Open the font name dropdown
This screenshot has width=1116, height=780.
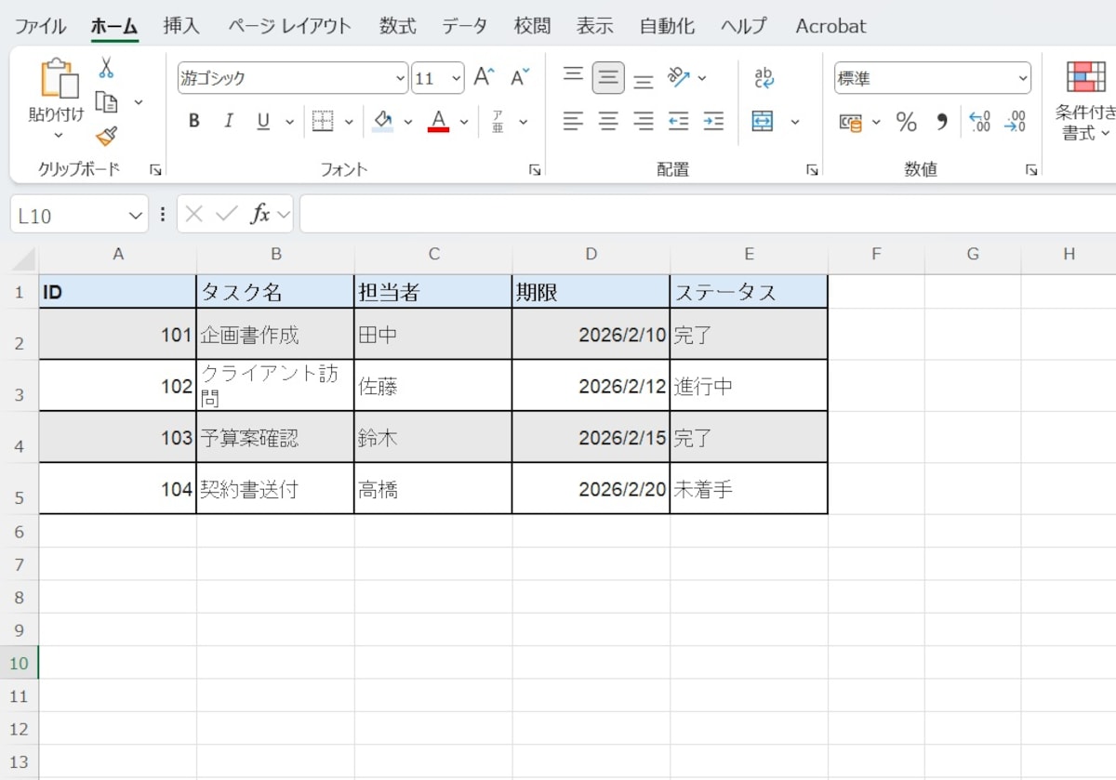[398, 78]
